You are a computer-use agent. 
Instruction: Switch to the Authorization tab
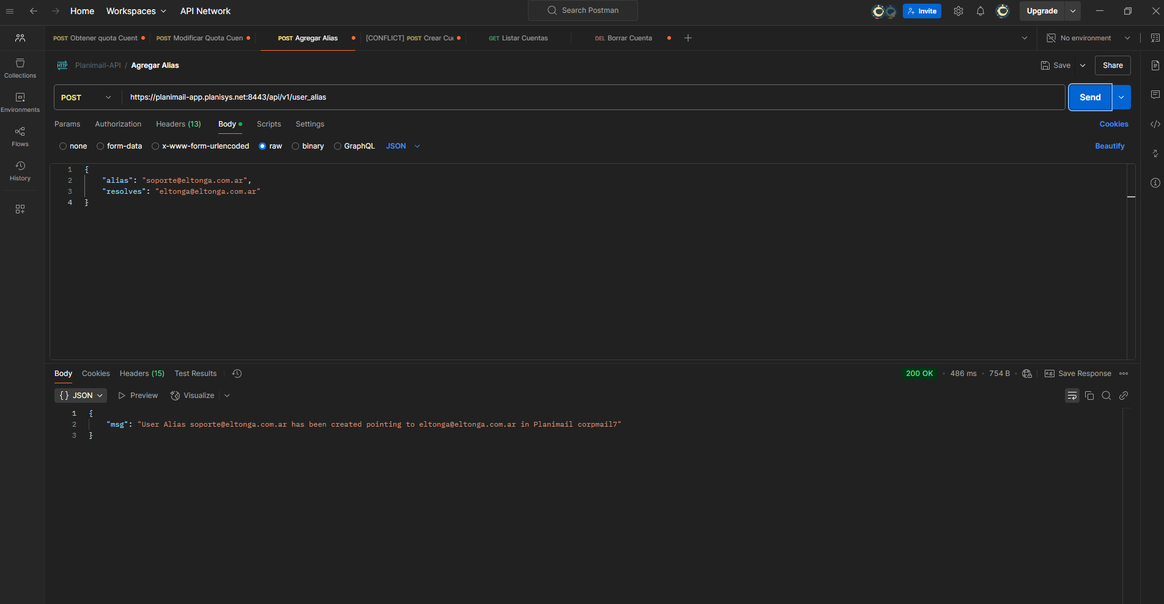[118, 124]
